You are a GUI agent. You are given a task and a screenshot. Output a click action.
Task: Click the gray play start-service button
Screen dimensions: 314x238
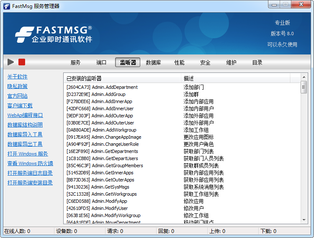(10, 62)
